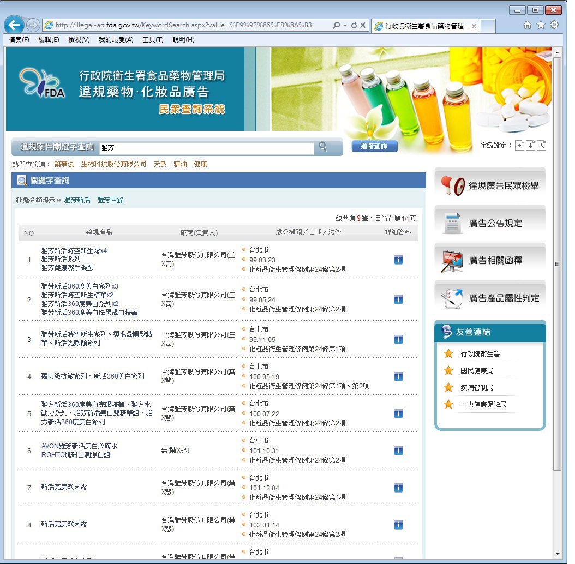Click product text 雅芳新活時空新生霜x4
The image size is (575, 564).
coord(74,251)
